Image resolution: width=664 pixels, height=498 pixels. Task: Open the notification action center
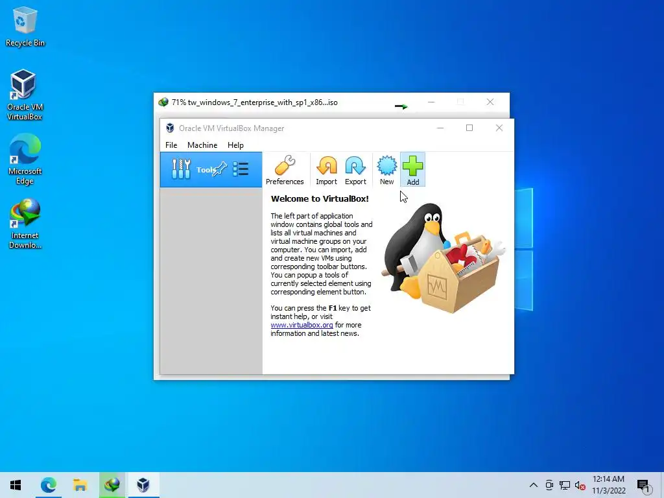point(643,485)
